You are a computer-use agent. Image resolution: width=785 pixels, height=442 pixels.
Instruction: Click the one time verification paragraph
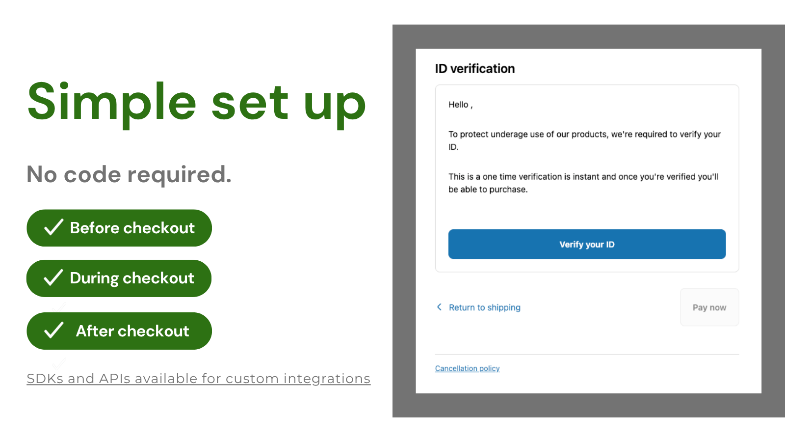point(583,183)
